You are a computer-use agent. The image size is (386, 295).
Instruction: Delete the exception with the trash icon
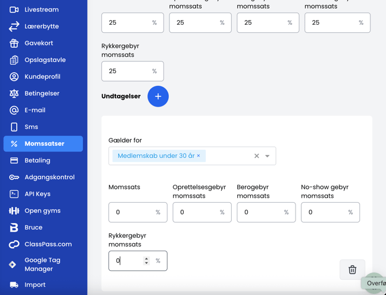pos(352,270)
